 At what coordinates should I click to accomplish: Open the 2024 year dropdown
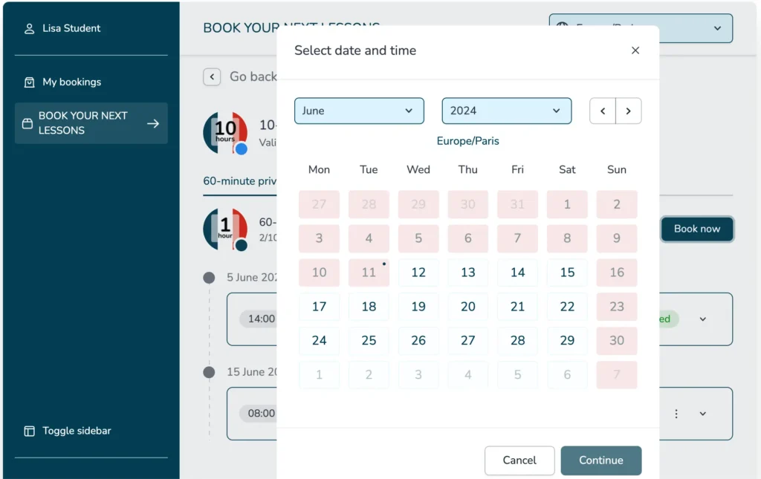506,111
